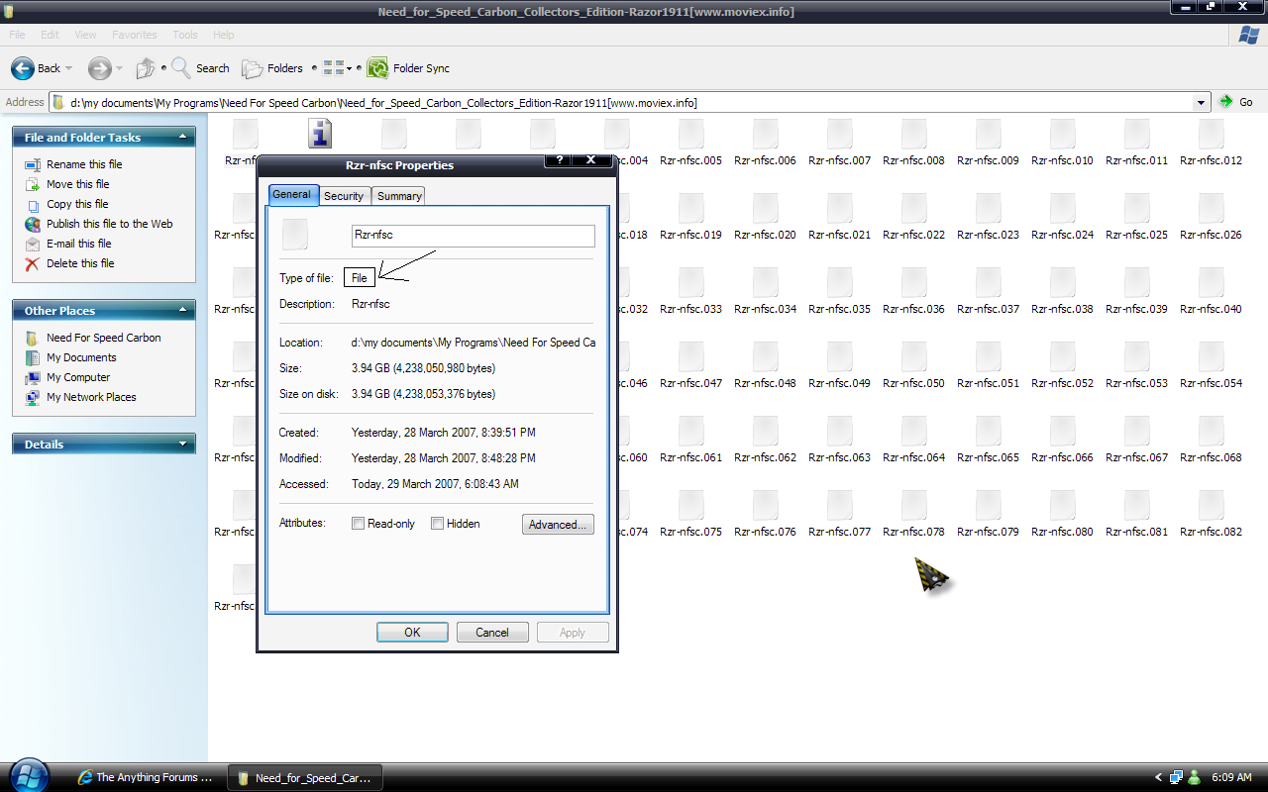
Task: Open the Views dropdown menu
Action: point(338,68)
